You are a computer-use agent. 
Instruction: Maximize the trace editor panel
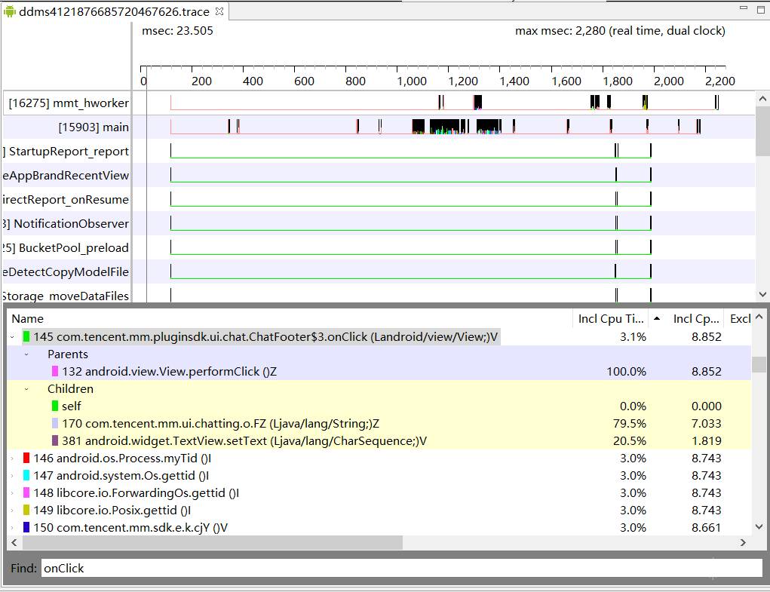click(x=761, y=9)
